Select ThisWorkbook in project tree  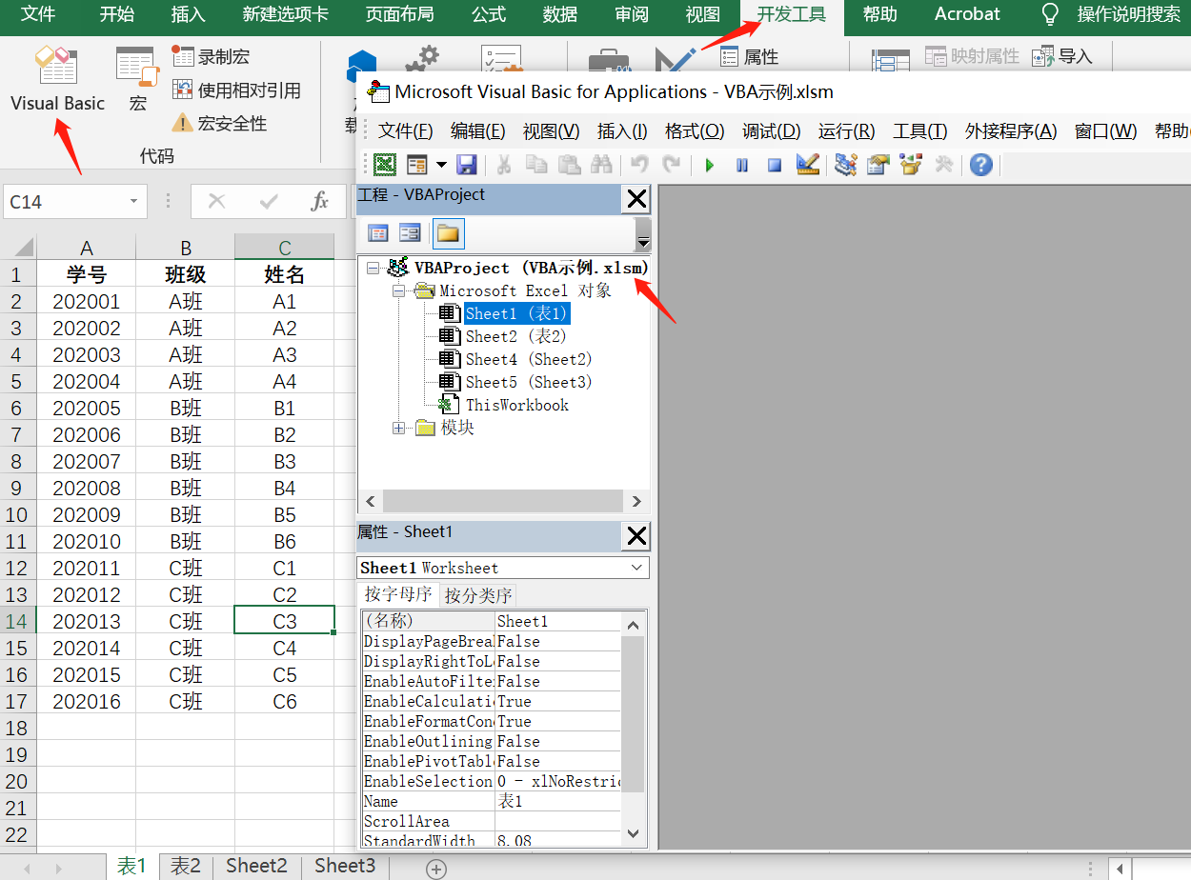[x=517, y=405]
